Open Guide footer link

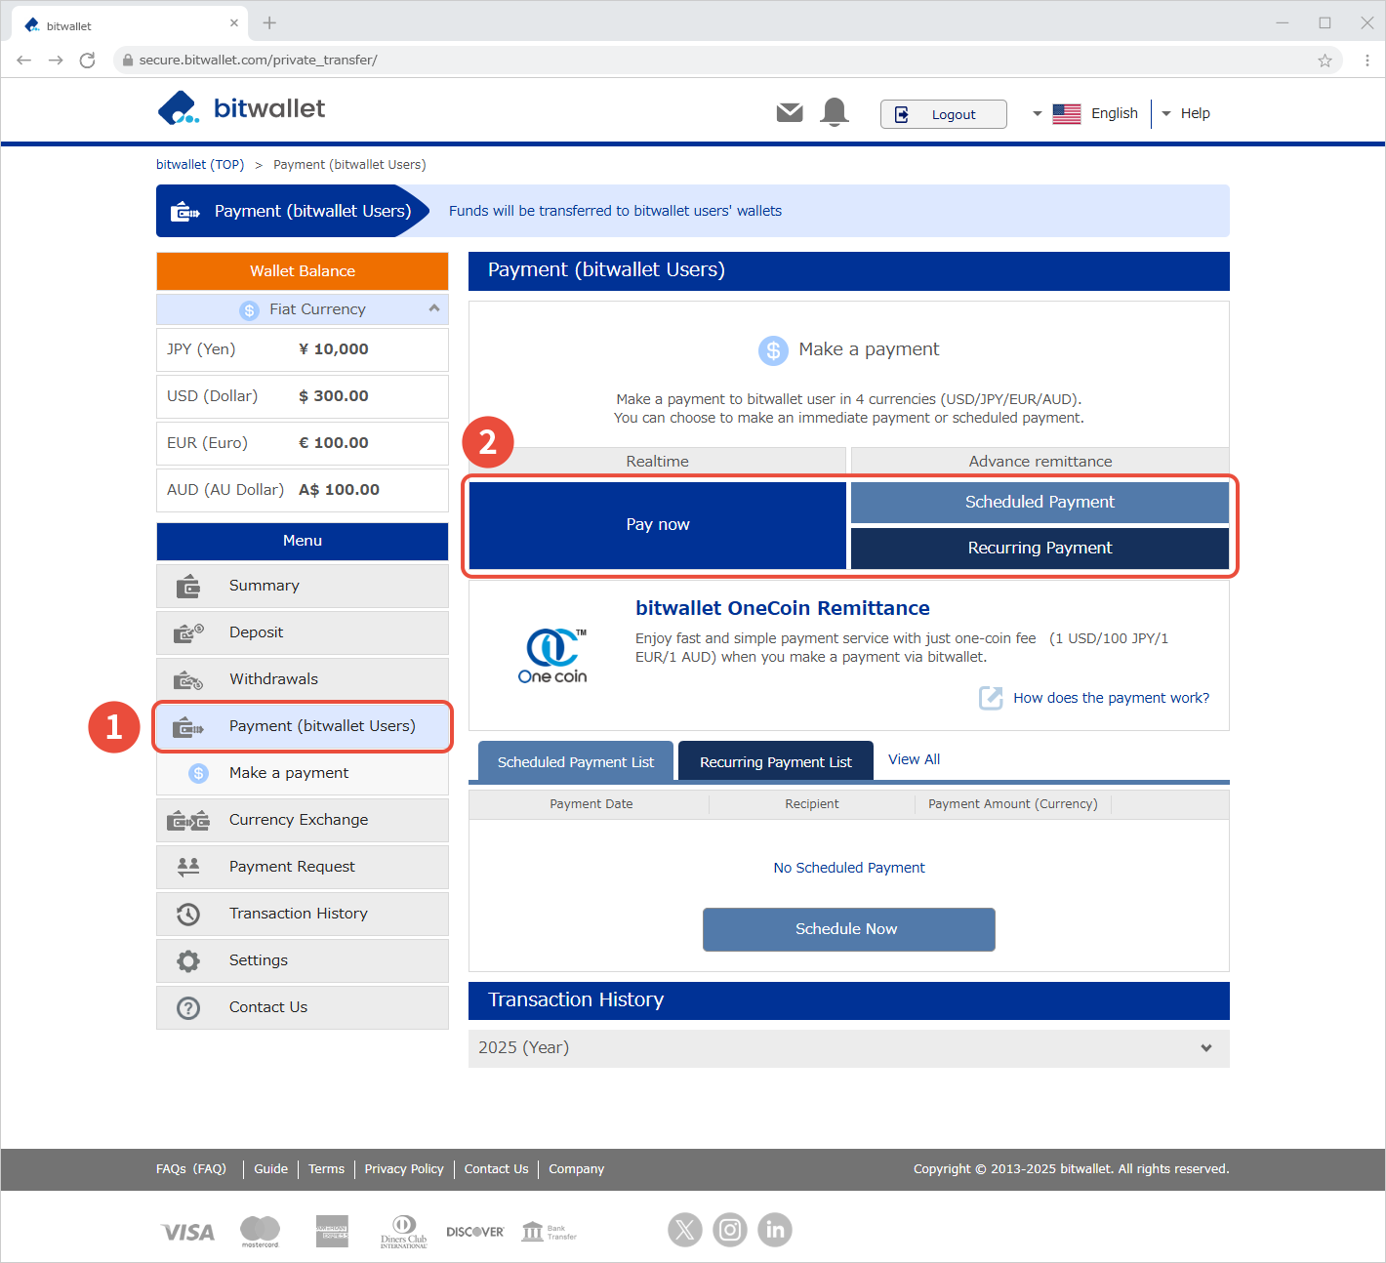click(271, 1168)
